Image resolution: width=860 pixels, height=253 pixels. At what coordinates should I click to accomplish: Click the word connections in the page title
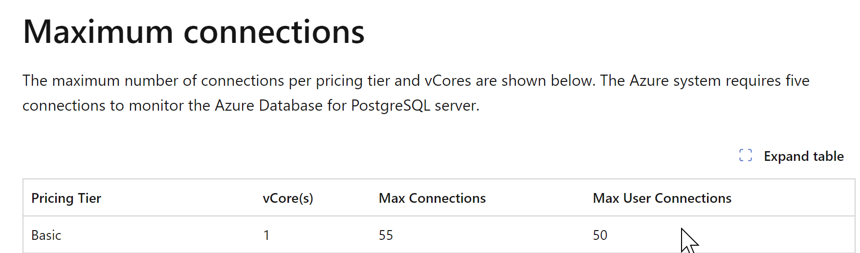coord(274,32)
